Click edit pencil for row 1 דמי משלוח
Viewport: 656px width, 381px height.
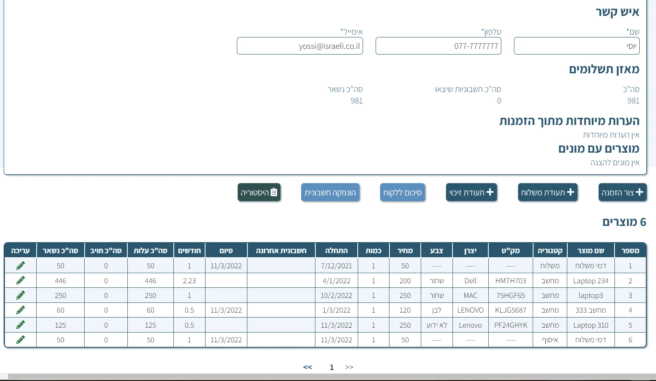point(20,266)
